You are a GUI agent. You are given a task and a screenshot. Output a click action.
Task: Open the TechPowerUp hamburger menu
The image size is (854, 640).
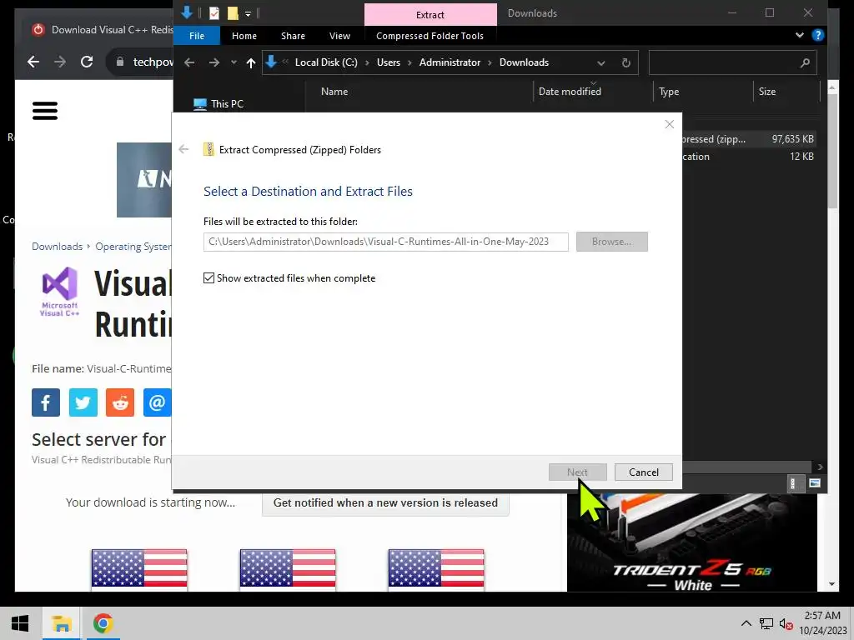45,111
